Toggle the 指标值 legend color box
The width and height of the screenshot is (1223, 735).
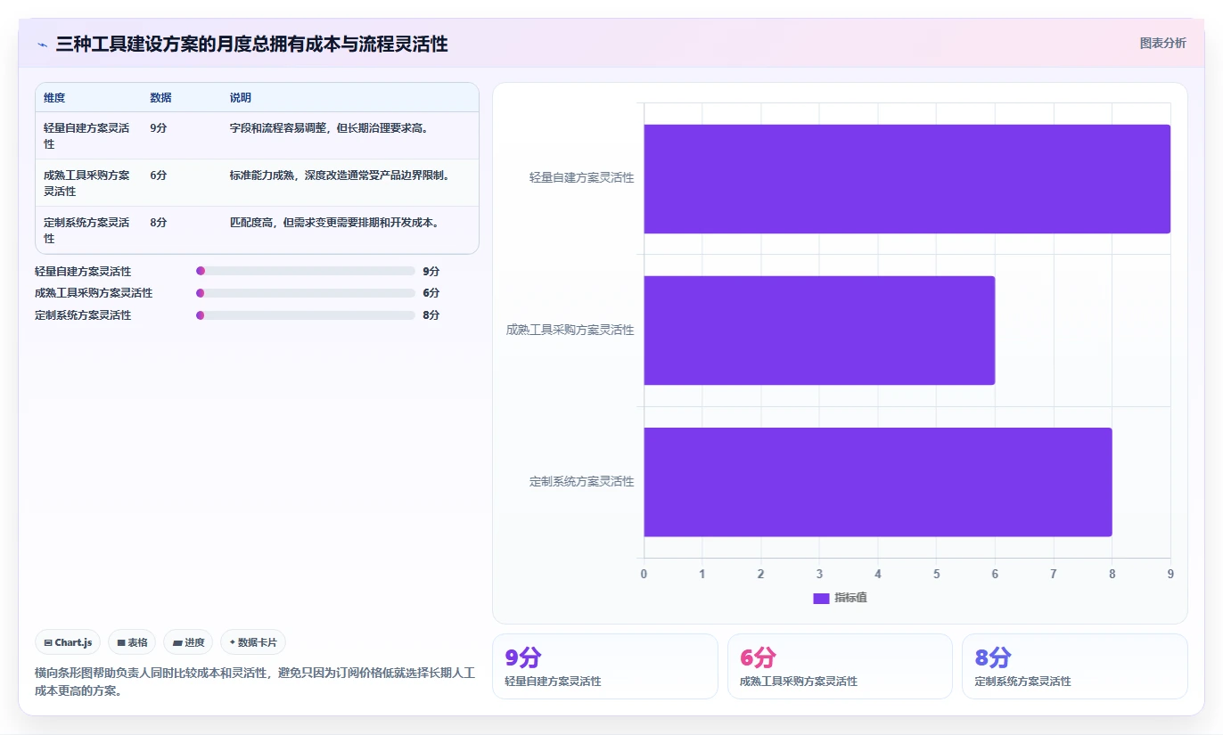[x=821, y=598]
